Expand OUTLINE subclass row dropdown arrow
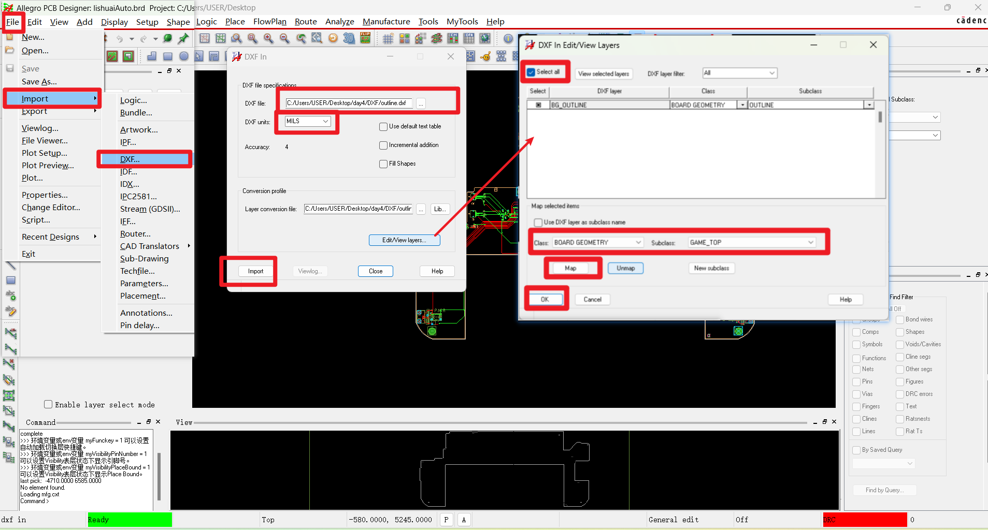 [x=869, y=105]
